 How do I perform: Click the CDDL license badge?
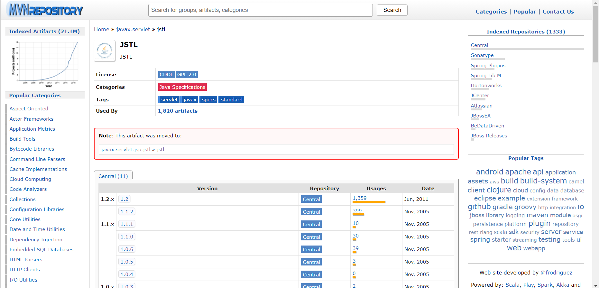tap(166, 74)
